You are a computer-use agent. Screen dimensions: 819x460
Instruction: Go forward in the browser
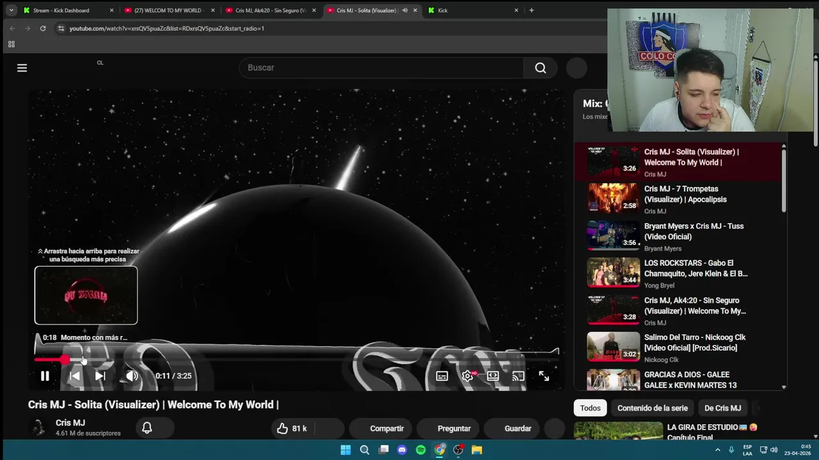point(28,28)
